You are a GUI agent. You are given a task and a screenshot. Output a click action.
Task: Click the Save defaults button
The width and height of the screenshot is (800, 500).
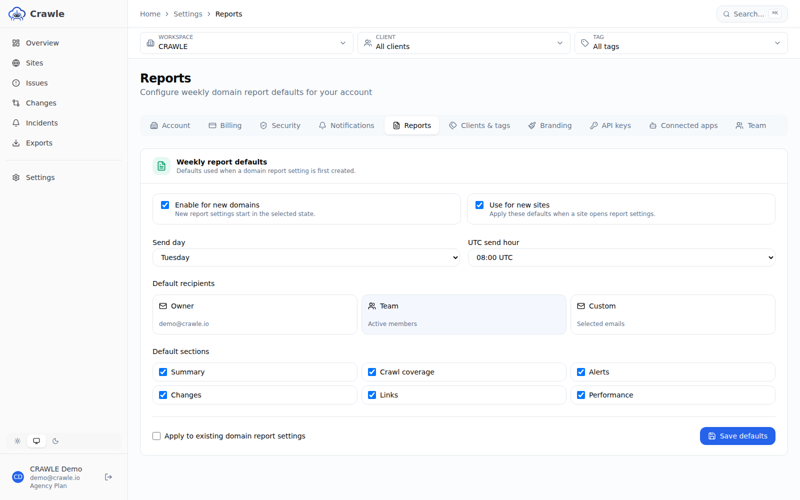click(737, 436)
